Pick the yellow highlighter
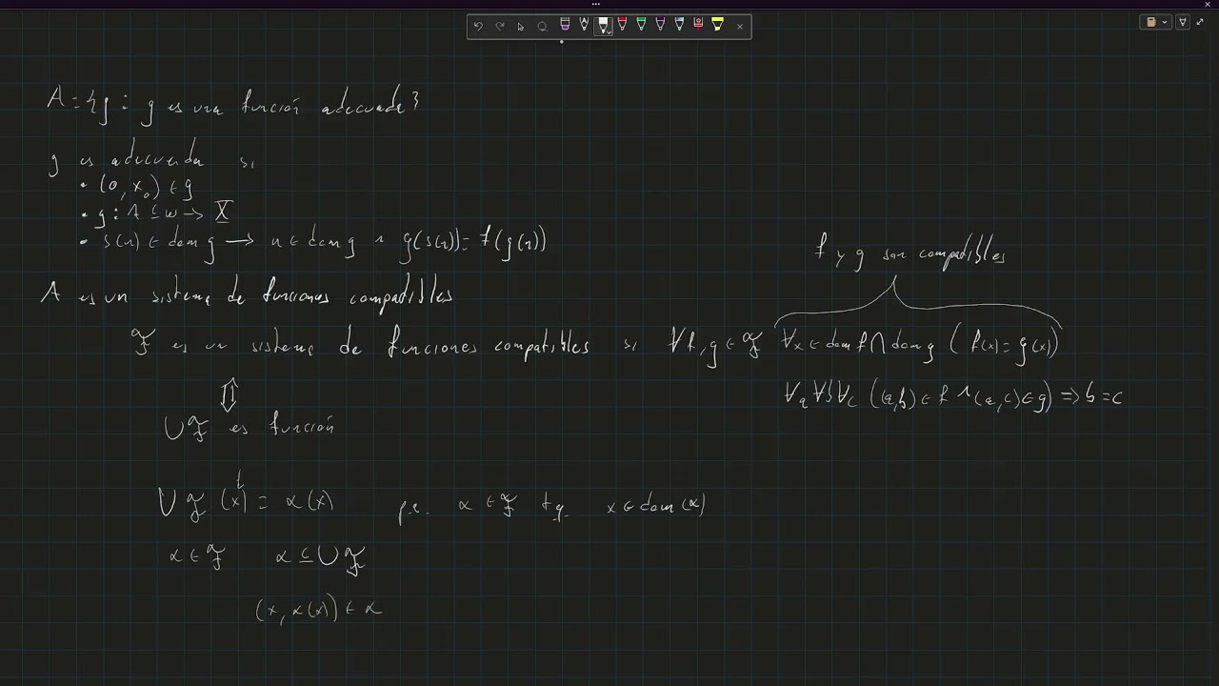The width and height of the screenshot is (1219, 686). coord(717,25)
